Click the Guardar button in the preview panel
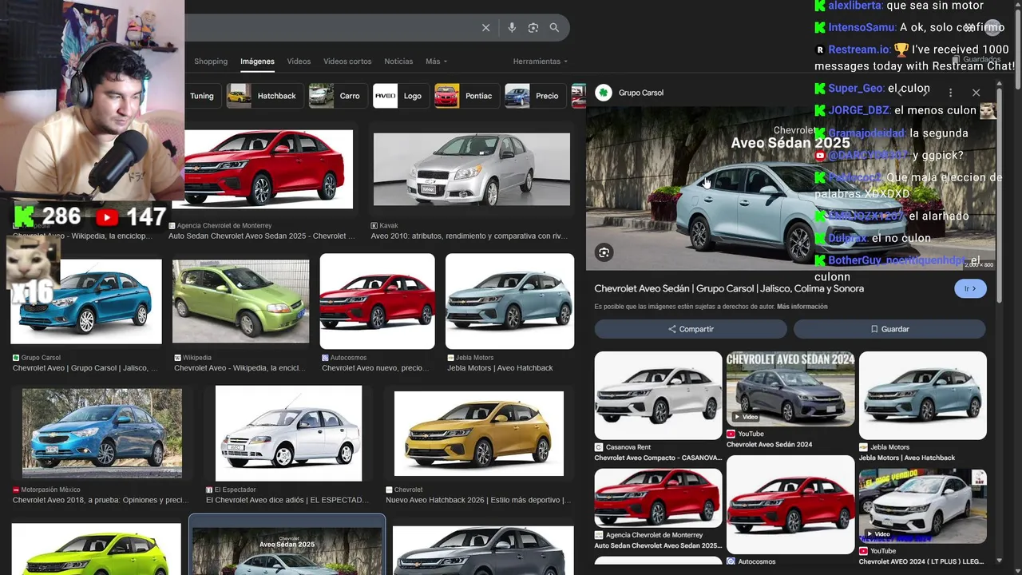The image size is (1022, 575). (889, 329)
